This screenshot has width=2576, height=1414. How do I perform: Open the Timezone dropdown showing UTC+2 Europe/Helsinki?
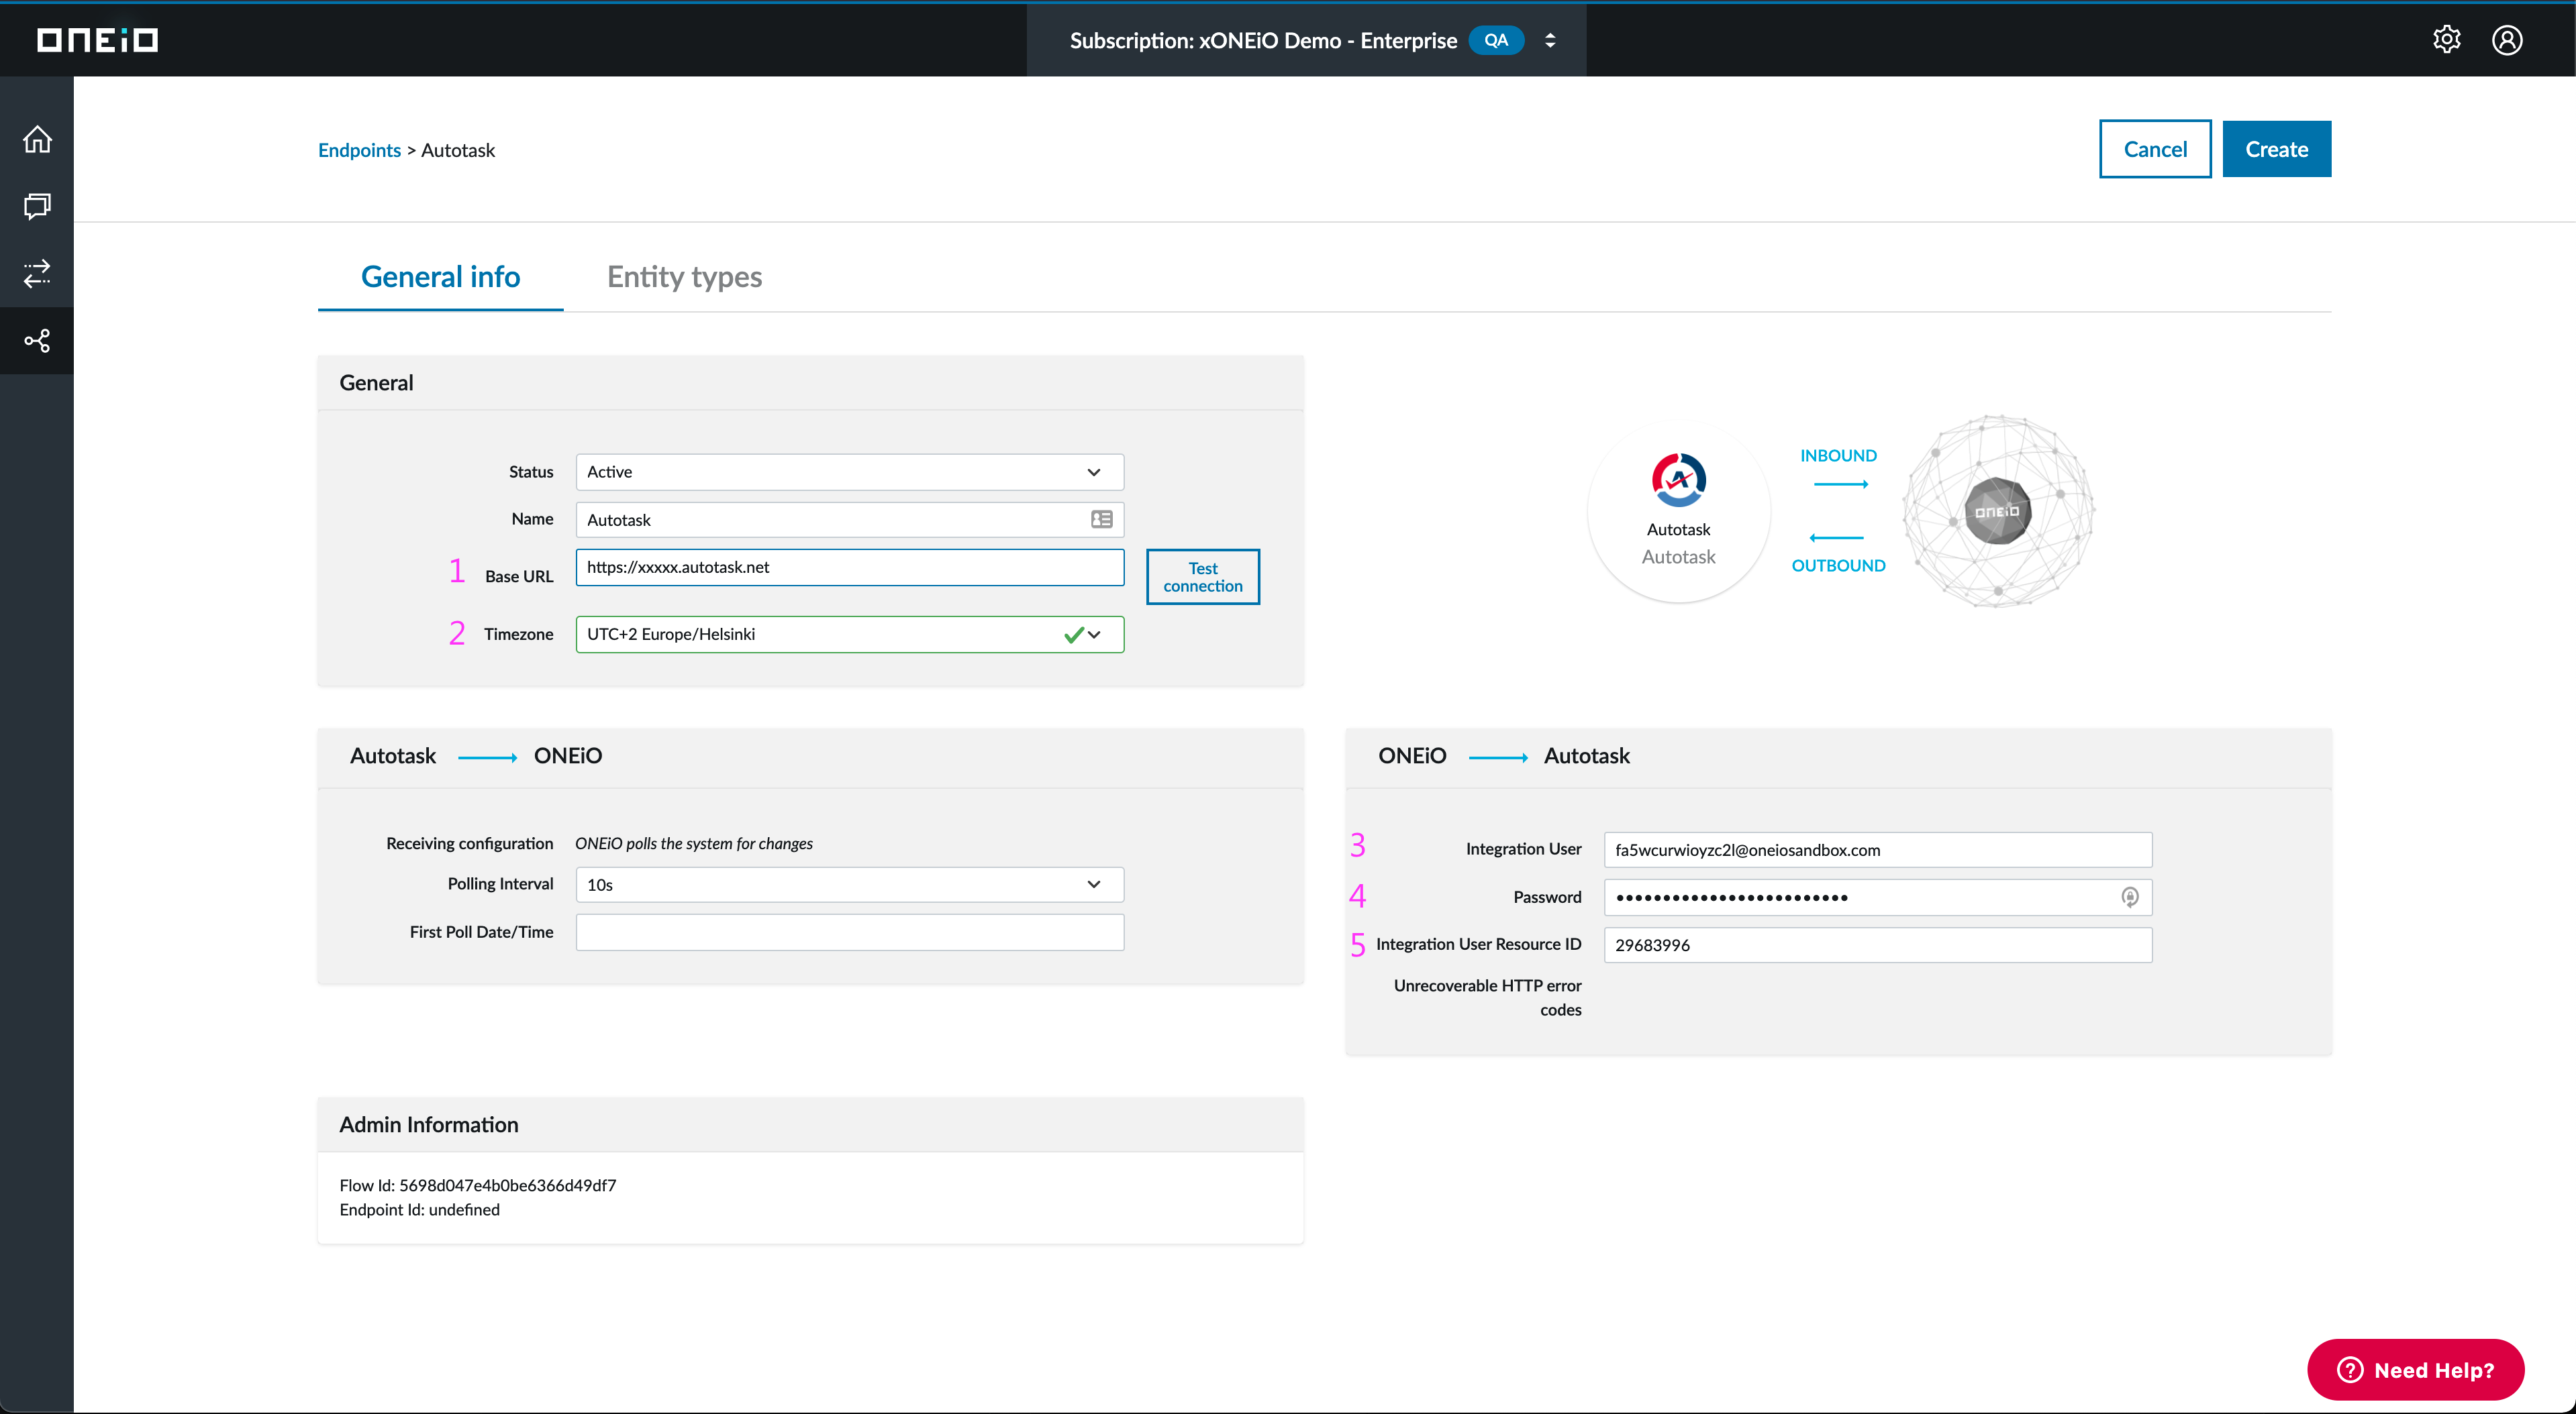click(849, 635)
